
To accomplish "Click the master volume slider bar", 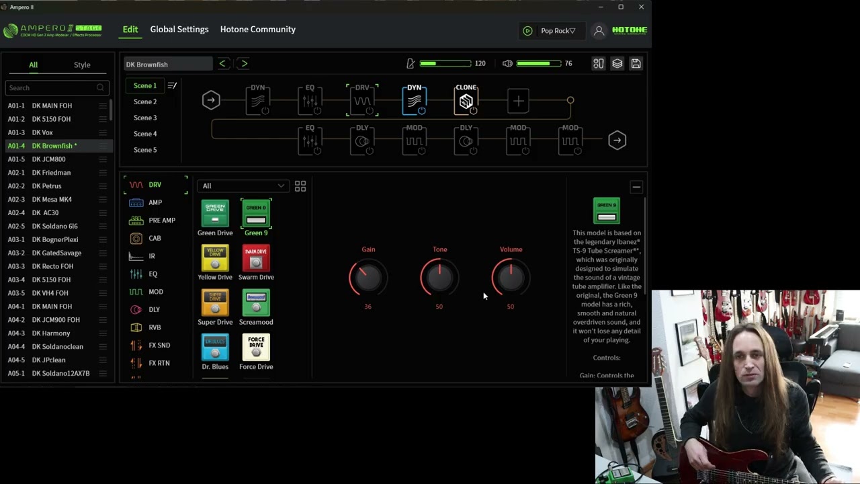I will pos(539,63).
